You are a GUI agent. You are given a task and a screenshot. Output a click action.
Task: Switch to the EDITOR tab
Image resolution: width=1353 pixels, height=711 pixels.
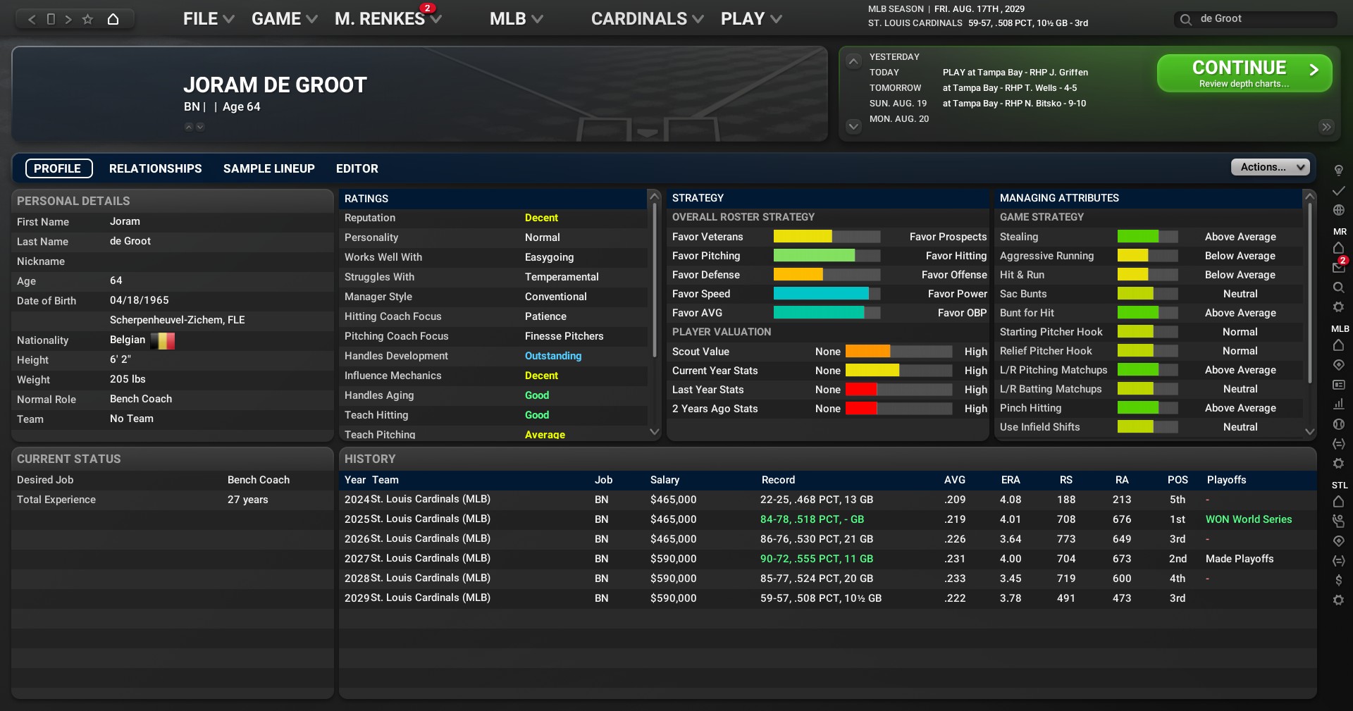tap(357, 168)
